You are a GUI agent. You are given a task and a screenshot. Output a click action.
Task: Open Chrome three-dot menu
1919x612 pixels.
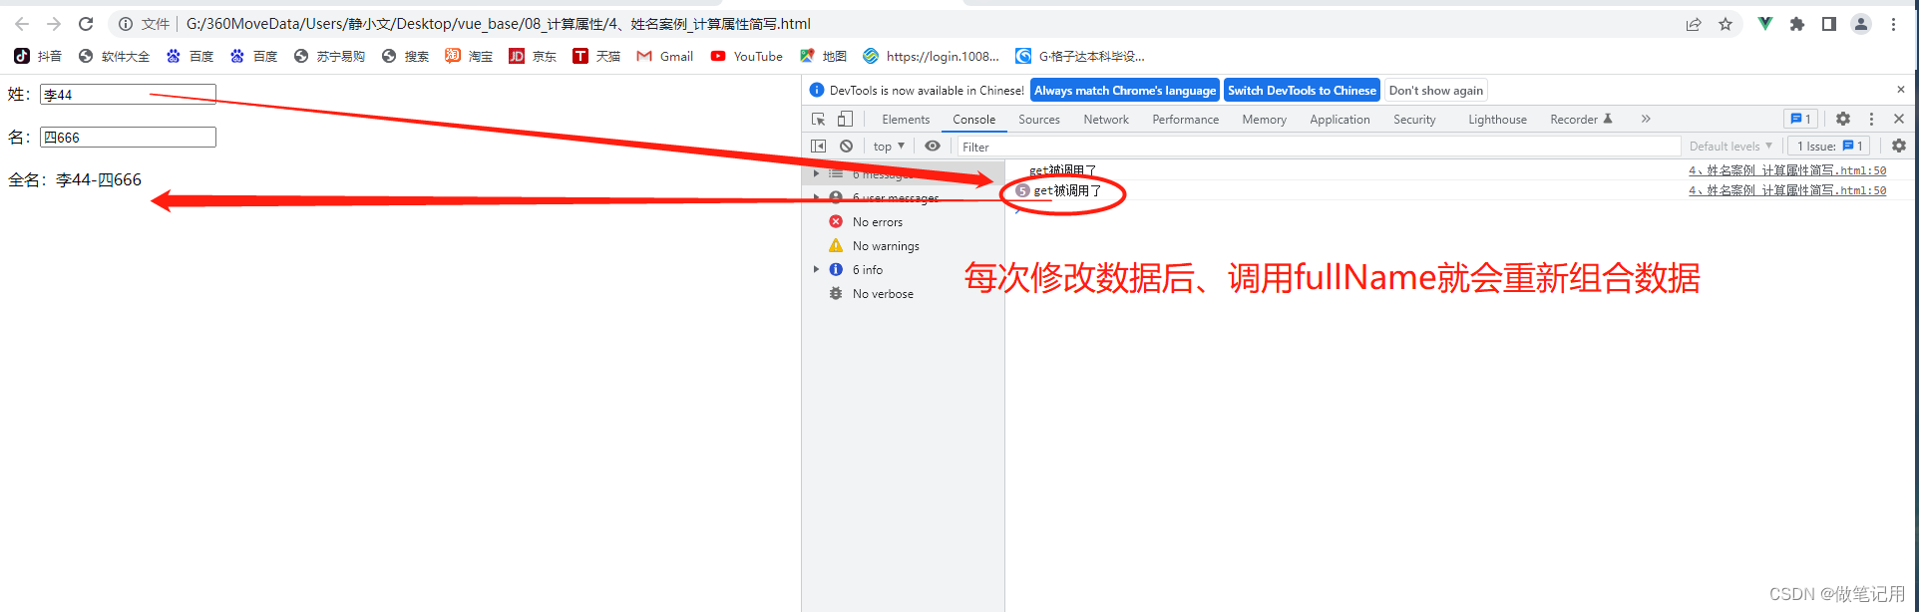pos(1893,24)
